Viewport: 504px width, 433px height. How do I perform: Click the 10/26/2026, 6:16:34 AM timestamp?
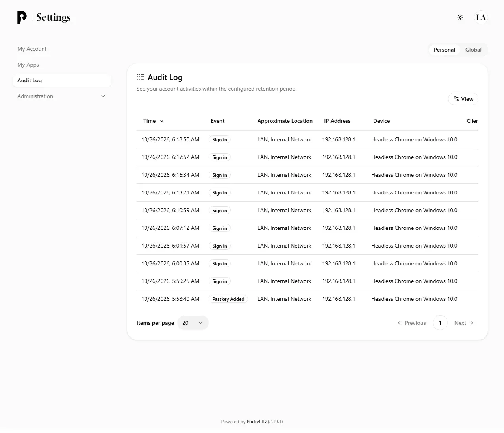pos(170,175)
